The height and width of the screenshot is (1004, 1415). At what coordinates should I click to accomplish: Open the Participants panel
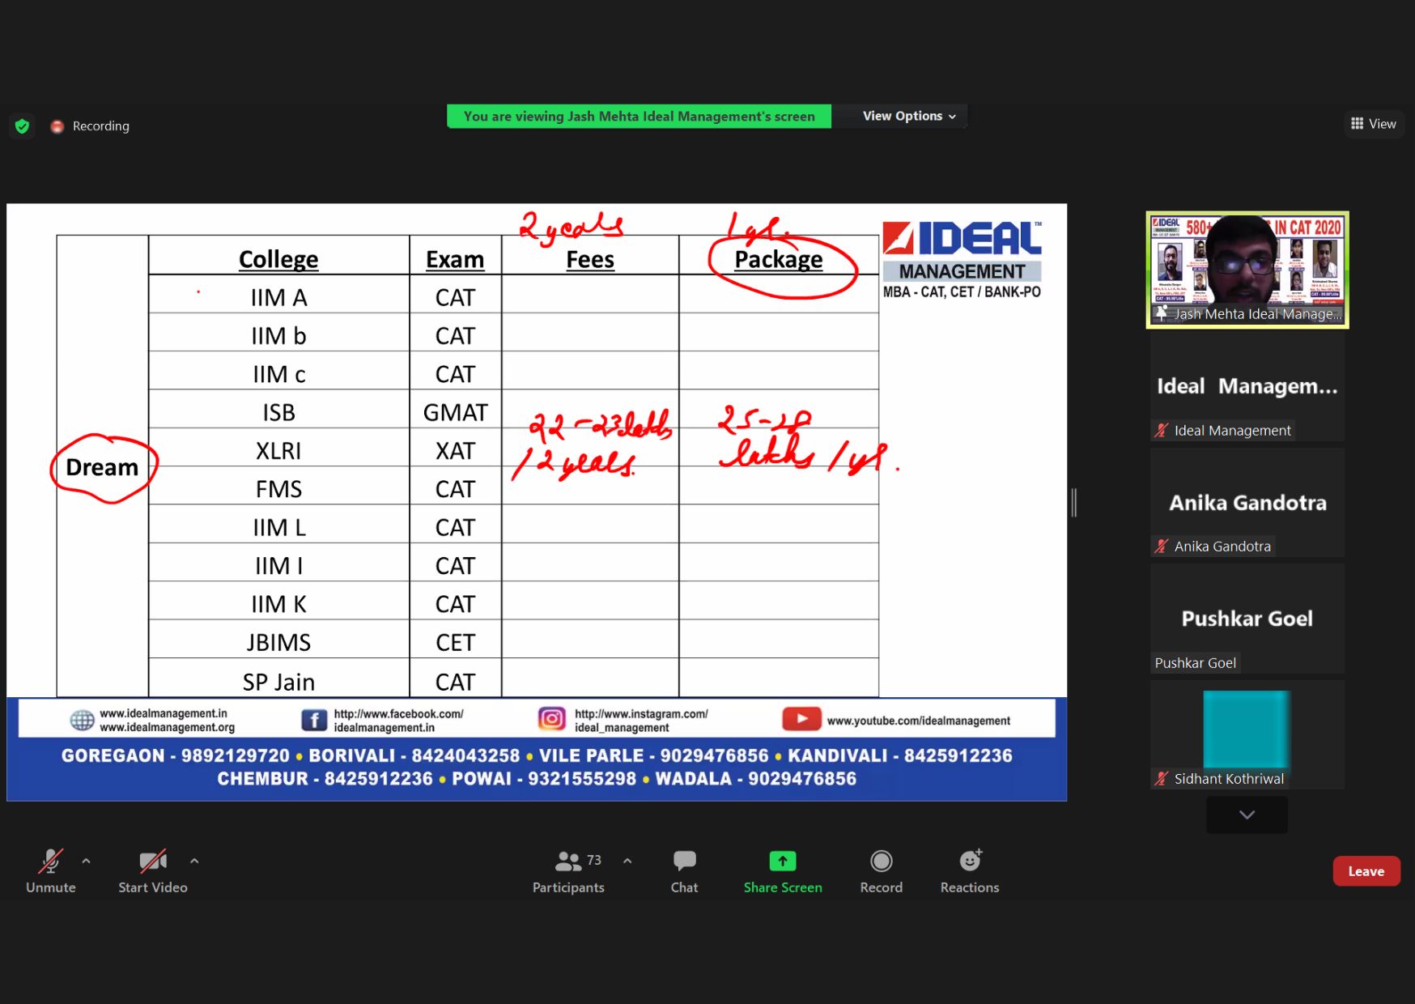pos(568,871)
